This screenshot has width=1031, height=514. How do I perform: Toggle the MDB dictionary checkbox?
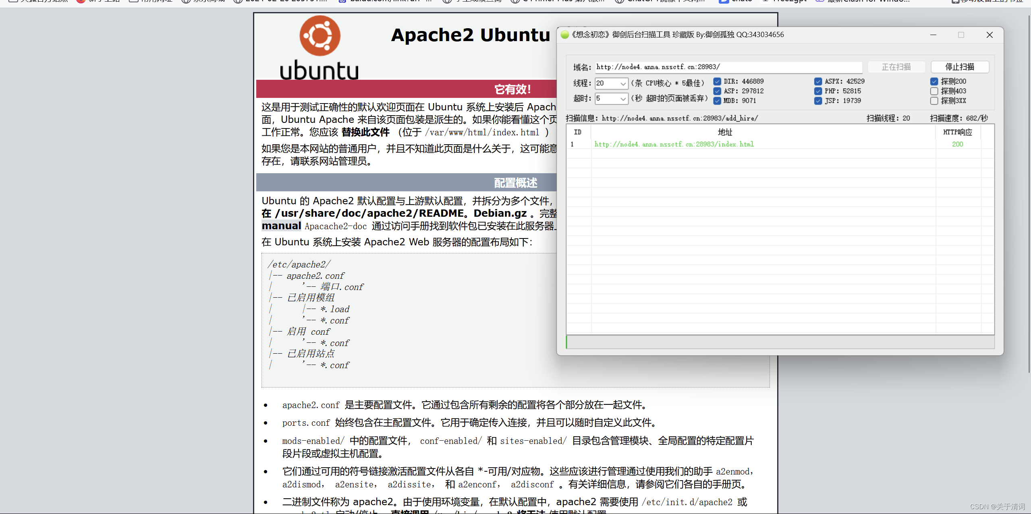click(x=717, y=101)
